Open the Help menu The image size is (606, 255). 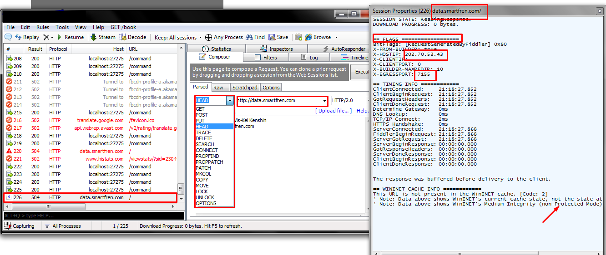98,27
